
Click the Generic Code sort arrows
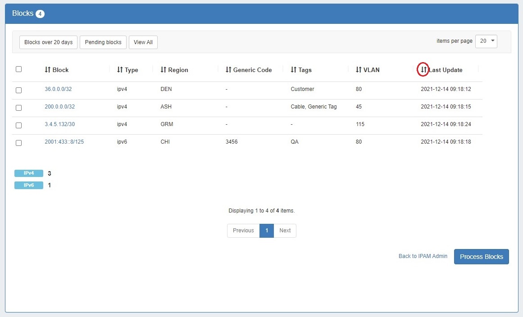(x=228, y=70)
